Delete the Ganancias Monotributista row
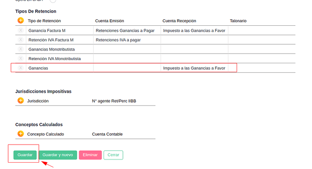Viewport: 312px width, 169px height. tap(20, 49)
